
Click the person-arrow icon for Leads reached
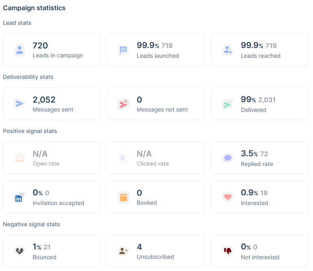(x=228, y=50)
